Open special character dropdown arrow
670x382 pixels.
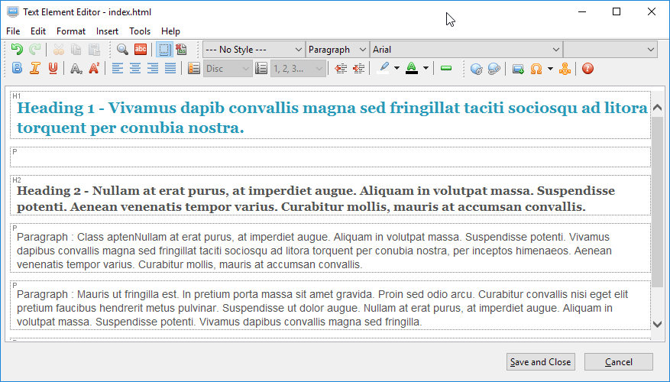pos(550,68)
